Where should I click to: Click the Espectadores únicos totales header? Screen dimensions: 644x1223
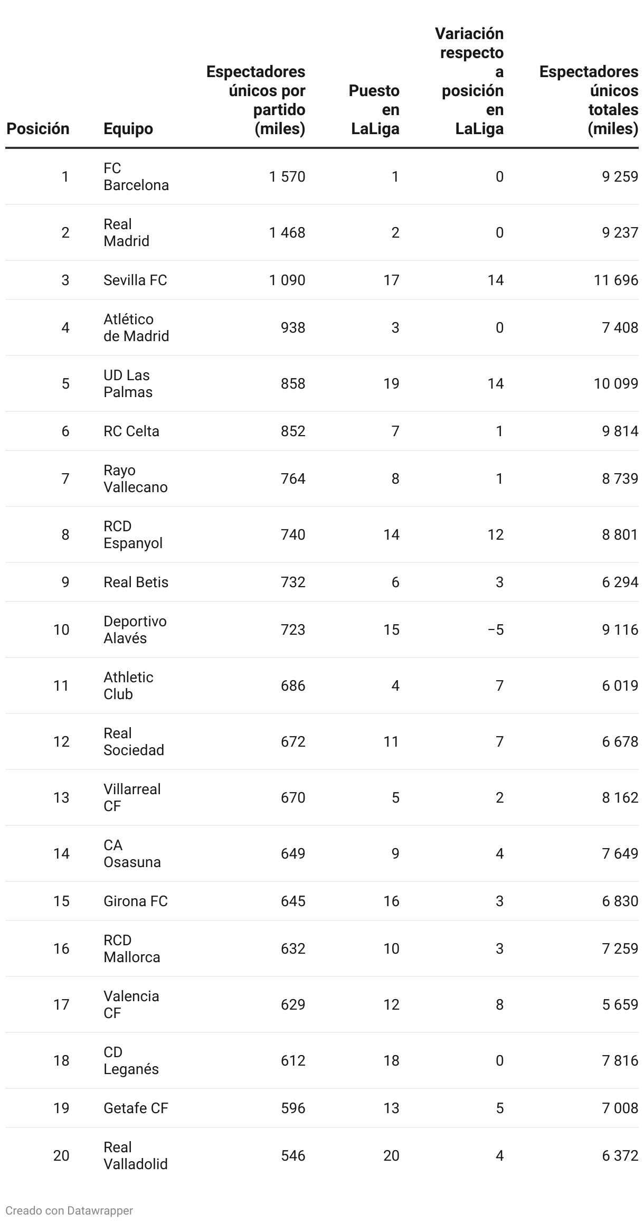click(589, 100)
